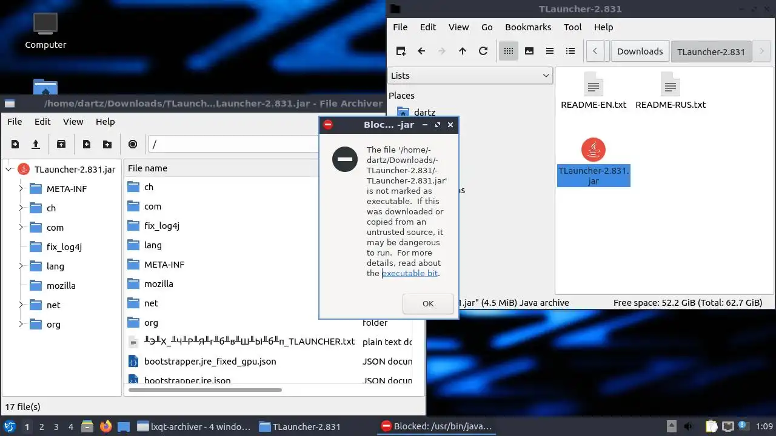Click Extract archive icon in File Archiver toolbar
The height and width of the screenshot is (436, 776).
coord(61,144)
